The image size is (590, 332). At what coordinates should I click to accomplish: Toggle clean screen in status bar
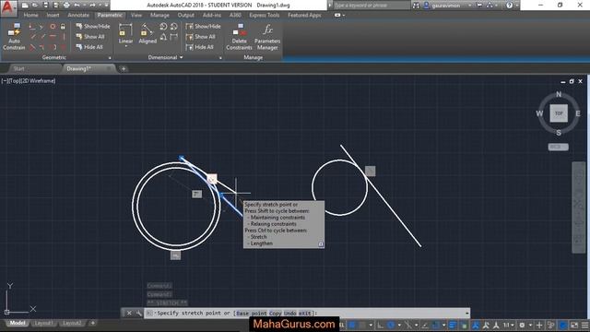[574, 325]
